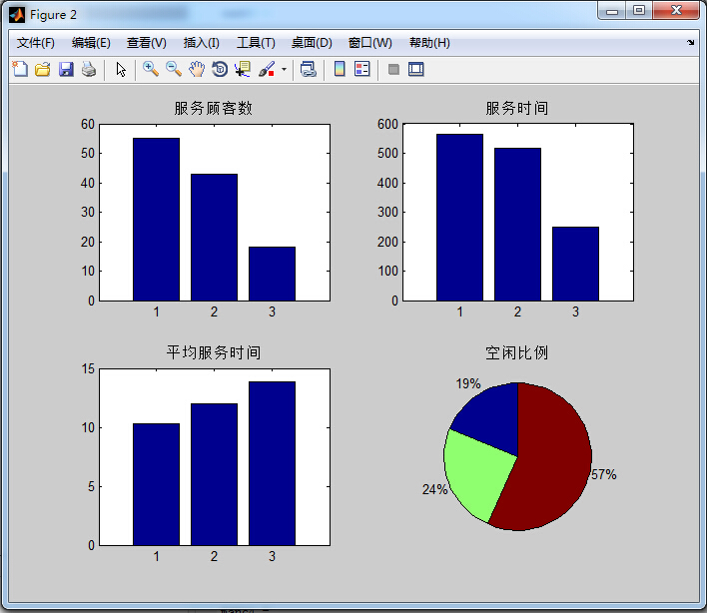The width and height of the screenshot is (707, 613).
Task: Select the Edit Plot arrow tool
Action: 121,70
